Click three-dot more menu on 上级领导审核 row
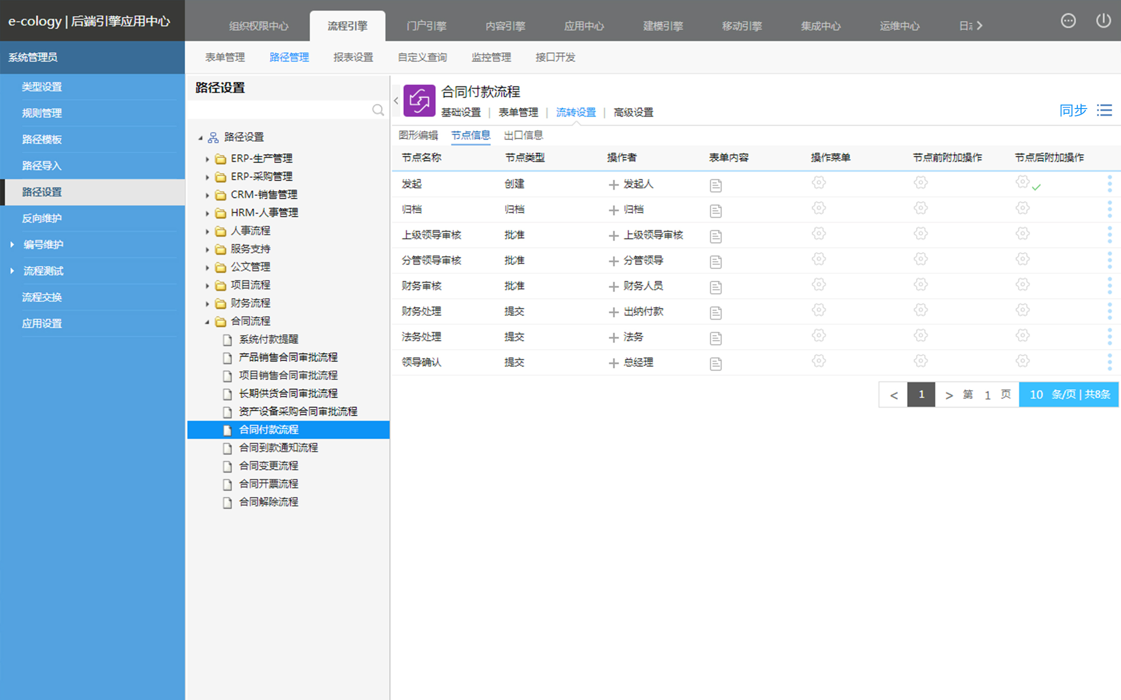Screen dimensions: 1121x700 (1110, 235)
